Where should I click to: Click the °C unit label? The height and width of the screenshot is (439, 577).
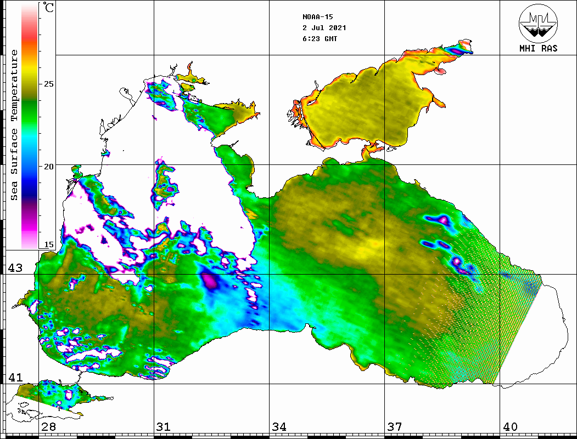pyautogui.click(x=48, y=7)
